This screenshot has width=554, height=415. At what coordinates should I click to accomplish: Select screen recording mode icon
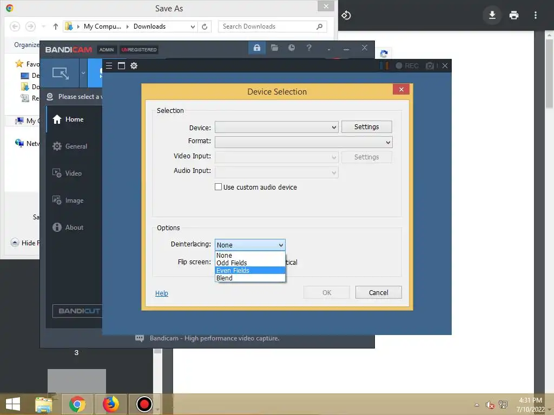tap(61, 73)
